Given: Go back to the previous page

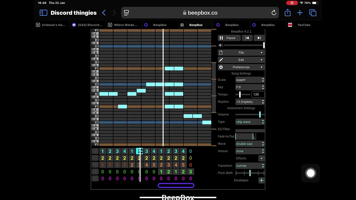Looking at the screenshot, I should (104, 13).
